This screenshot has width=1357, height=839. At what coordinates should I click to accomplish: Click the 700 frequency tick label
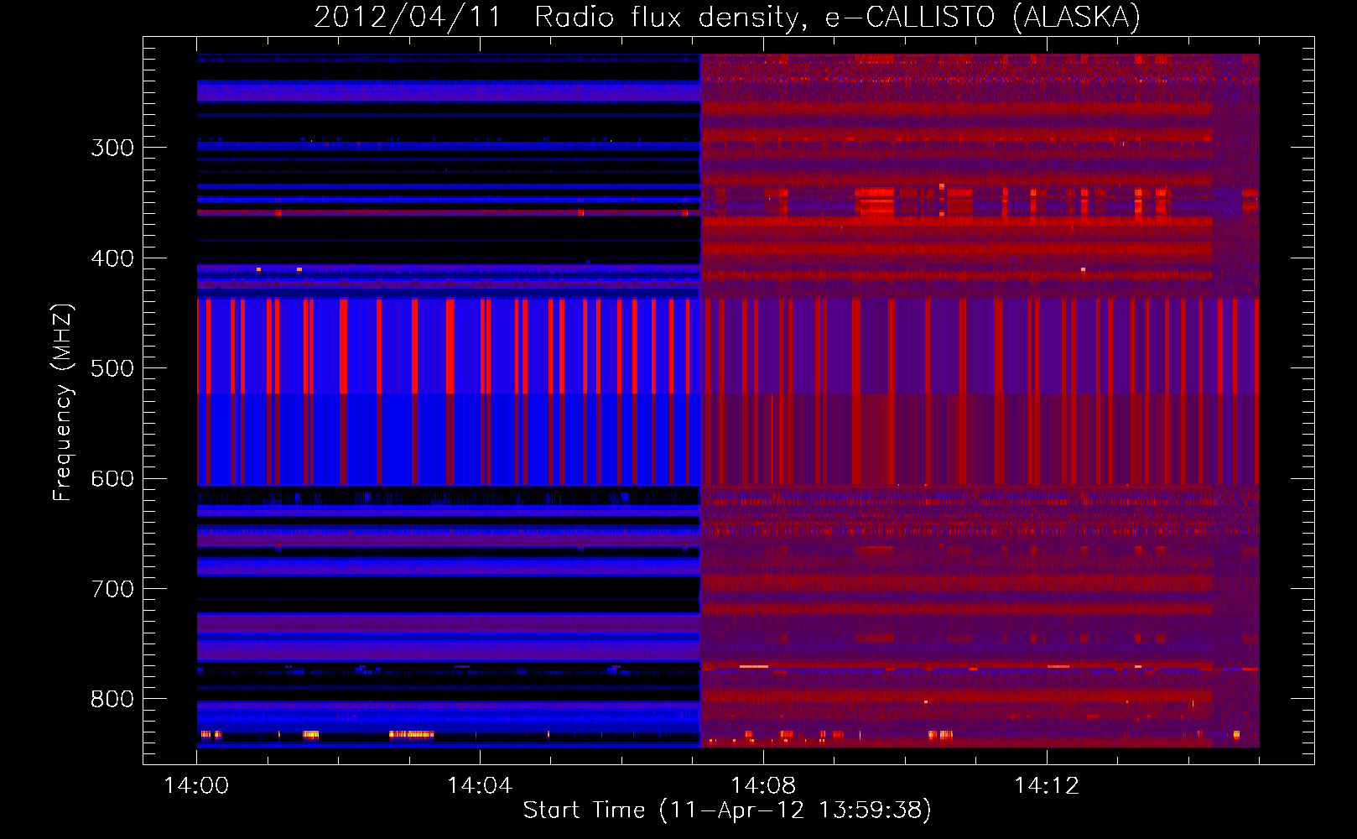(x=112, y=589)
